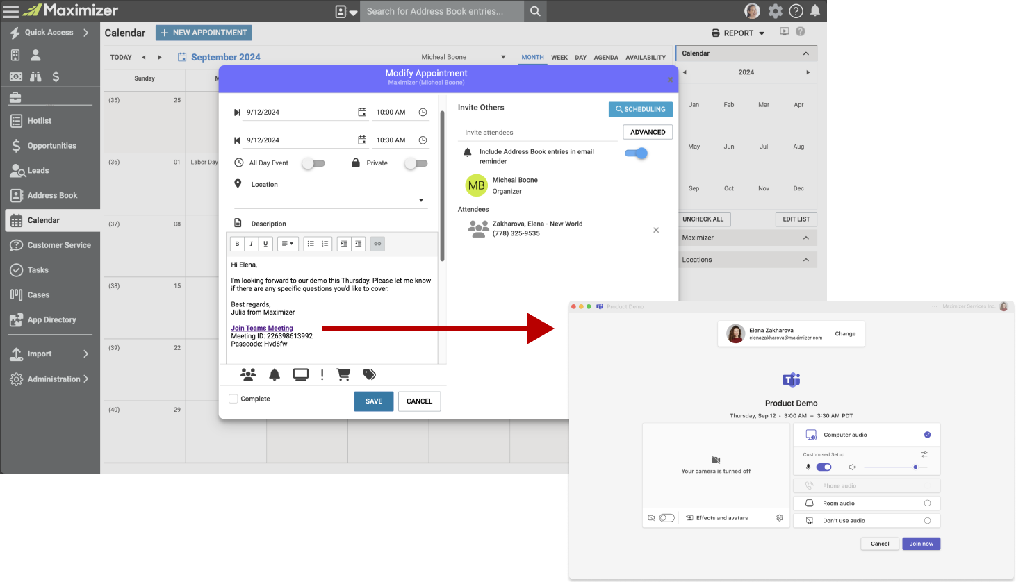Click the briefcase icon in the sidebar
Image resolution: width=1016 pixels, height=582 pixels.
pos(15,97)
